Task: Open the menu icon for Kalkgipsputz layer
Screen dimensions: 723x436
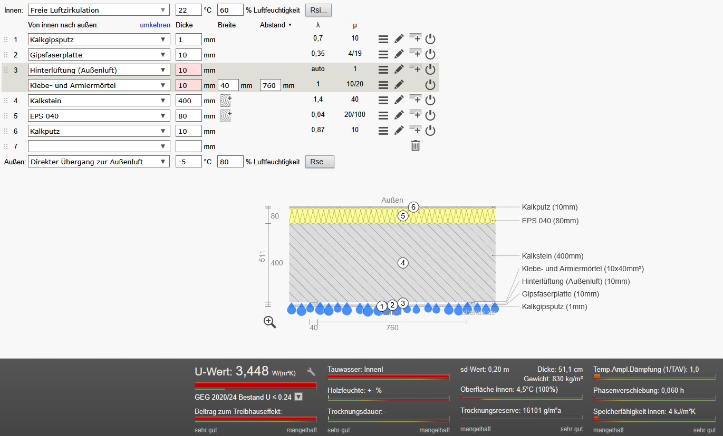Action: coord(383,39)
